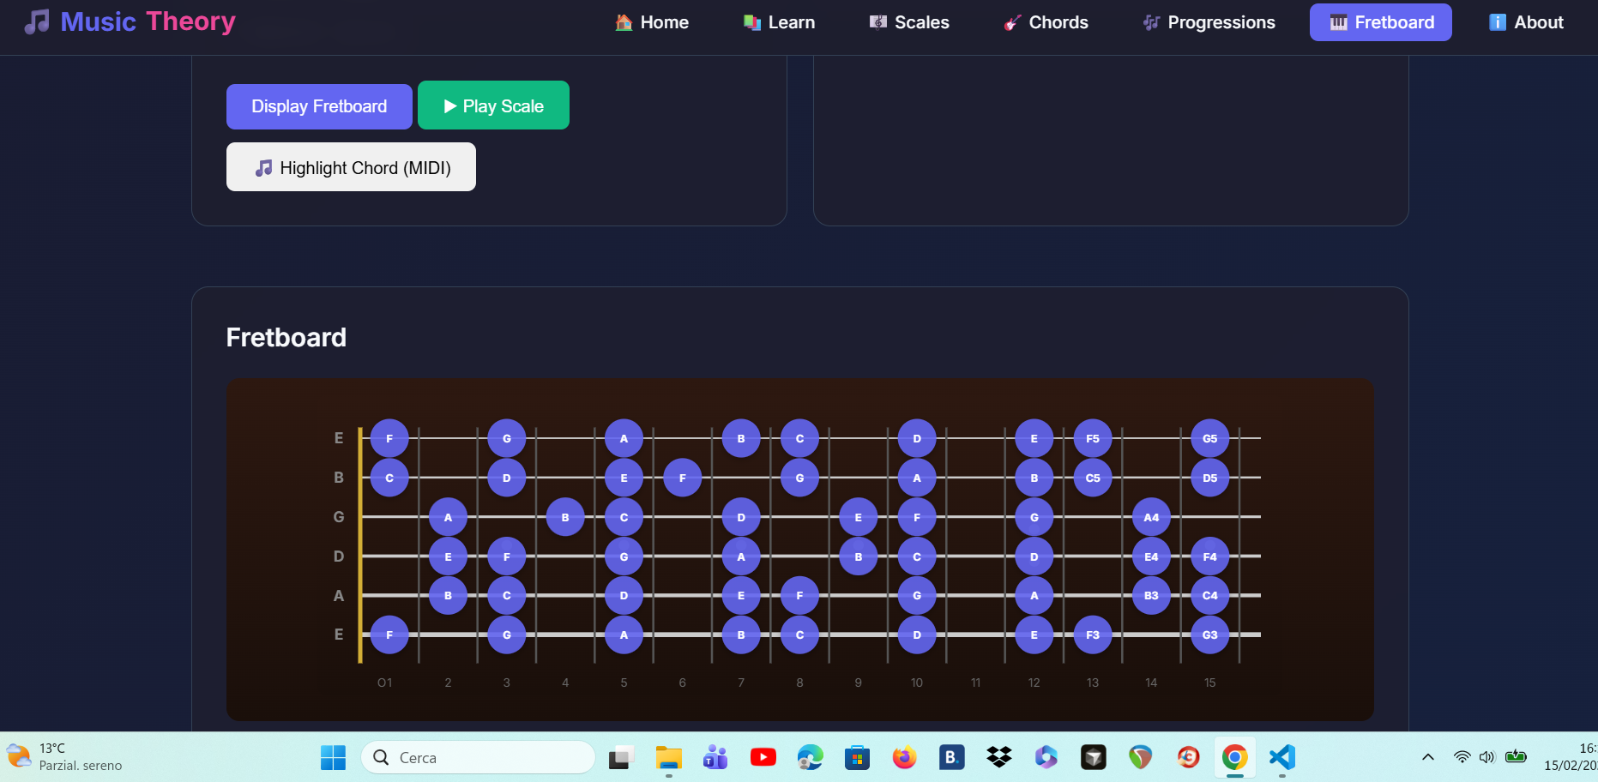
Task: Launch Visual Studio Code from the taskbar
Action: pyautogui.click(x=1281, y=757)
